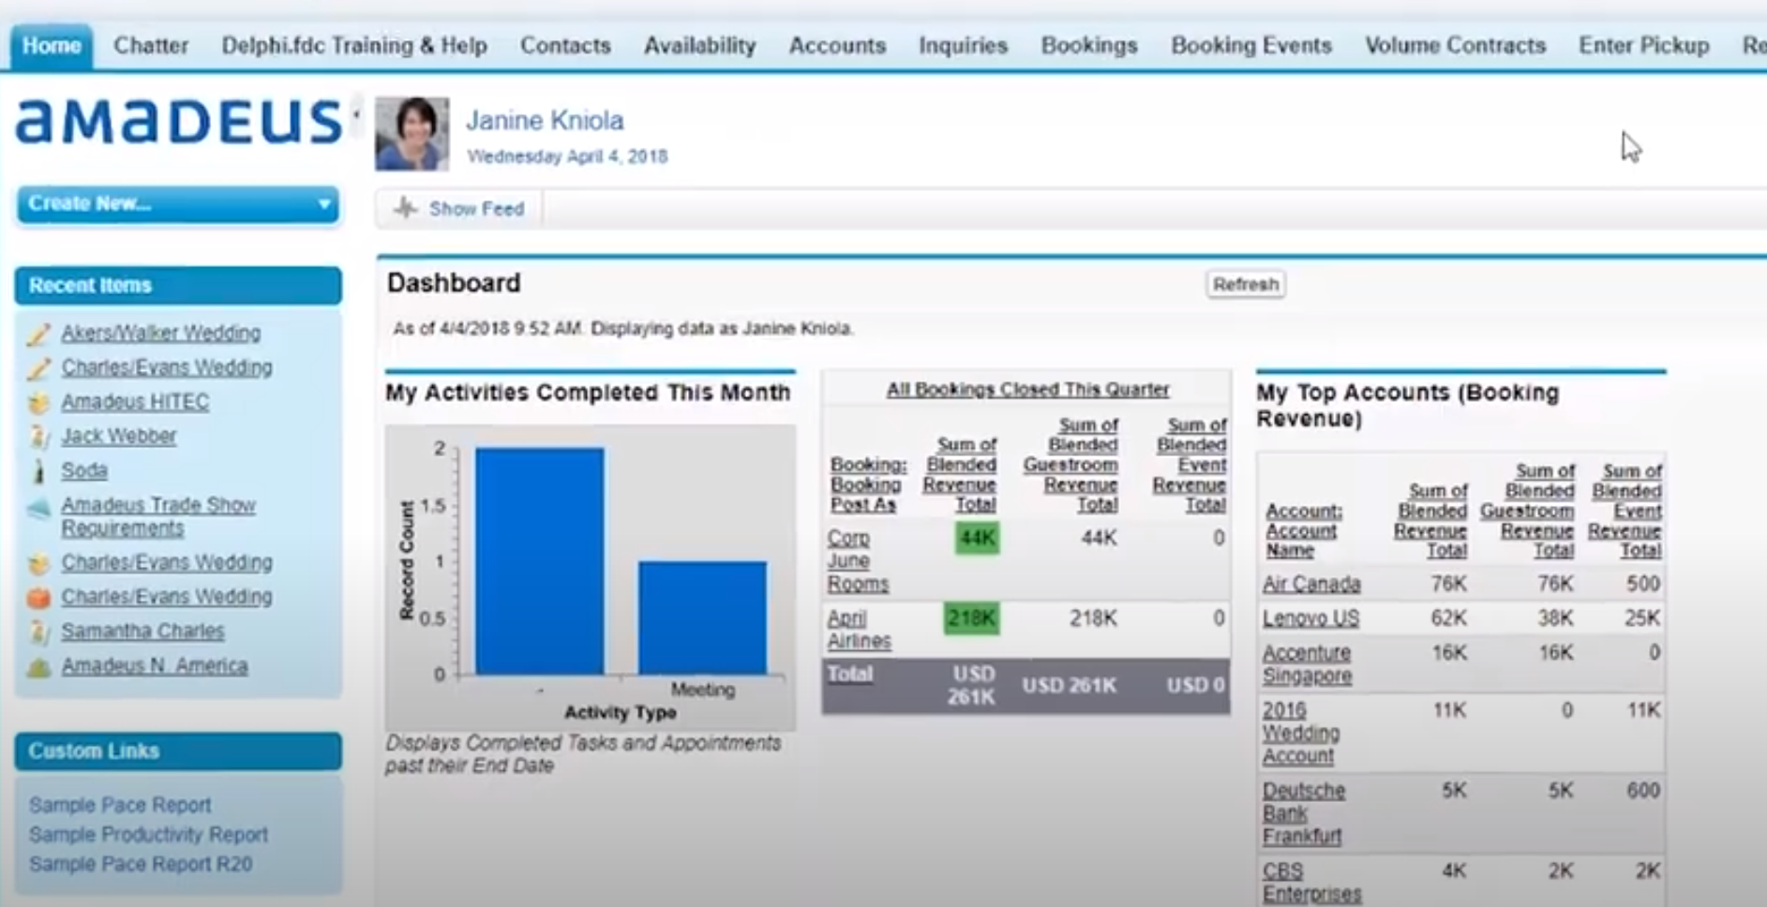This screenshot has height=907, width=1767.
Task: Click the taller blue activity bar
Action: (x=539, y=560)
